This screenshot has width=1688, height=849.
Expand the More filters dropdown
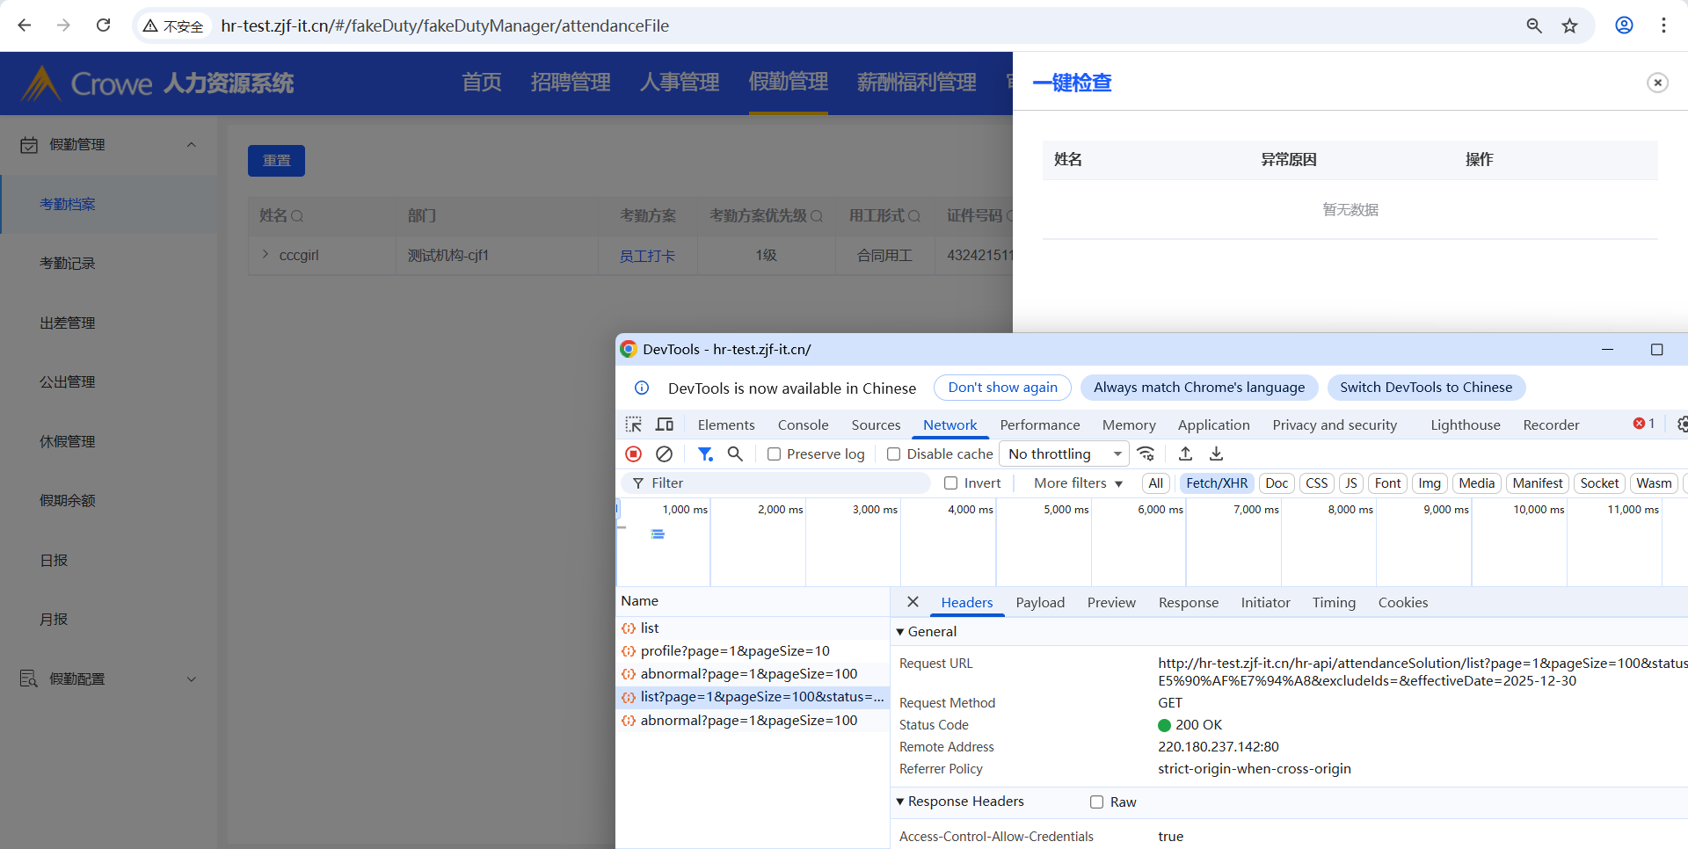point(1078,483)
